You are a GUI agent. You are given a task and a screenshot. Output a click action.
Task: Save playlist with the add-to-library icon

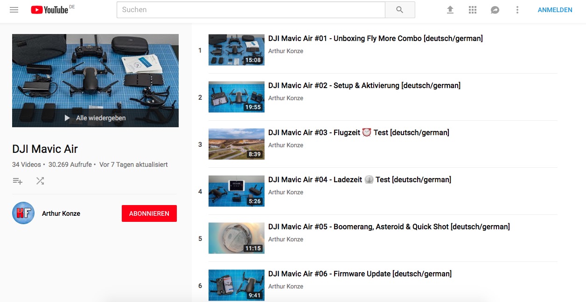[x=18, y=181]
